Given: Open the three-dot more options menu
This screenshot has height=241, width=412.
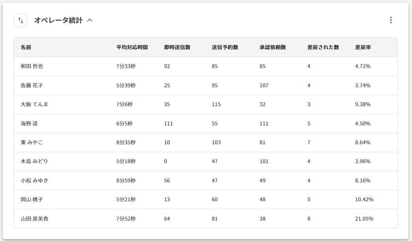Looking at the screenshot, I should coord(390,20).
